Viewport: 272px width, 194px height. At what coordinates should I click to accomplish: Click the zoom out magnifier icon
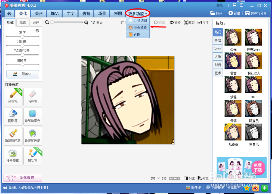point(47,22)
